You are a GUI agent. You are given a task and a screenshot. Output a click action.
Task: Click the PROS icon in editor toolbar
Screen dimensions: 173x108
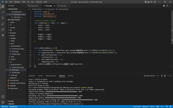click(164, 6)
